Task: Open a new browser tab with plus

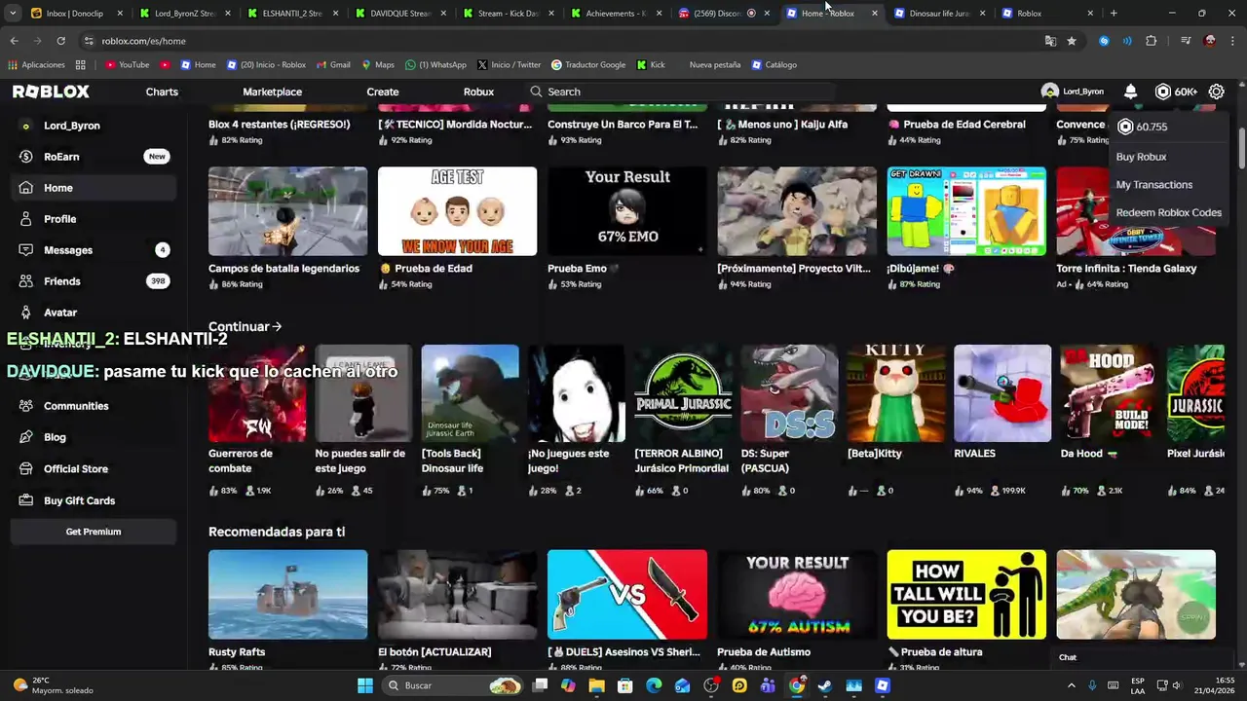Action: pos(1114,14)
